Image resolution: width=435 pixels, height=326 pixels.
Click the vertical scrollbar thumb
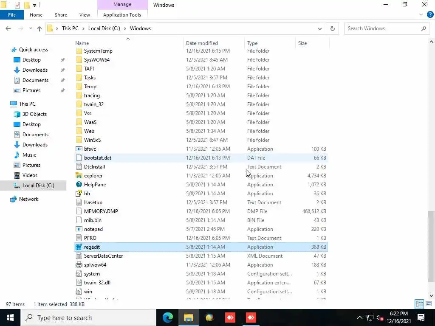pos(431,247)
